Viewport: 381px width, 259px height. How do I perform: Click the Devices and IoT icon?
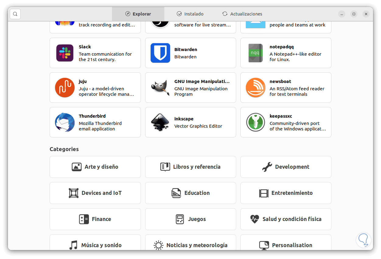pos(74,193)
